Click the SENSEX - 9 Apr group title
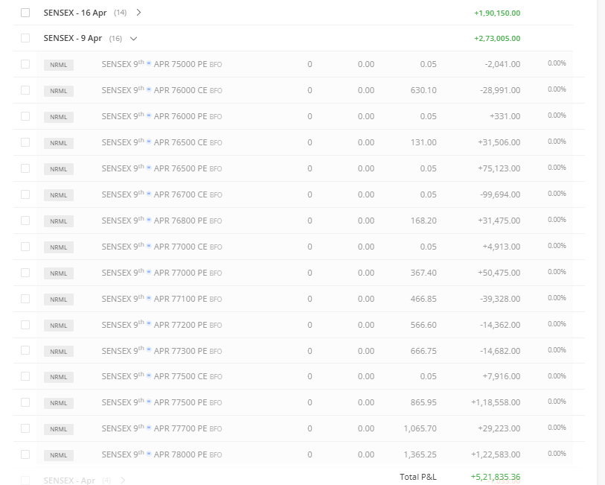 click(x=72, y=38)
